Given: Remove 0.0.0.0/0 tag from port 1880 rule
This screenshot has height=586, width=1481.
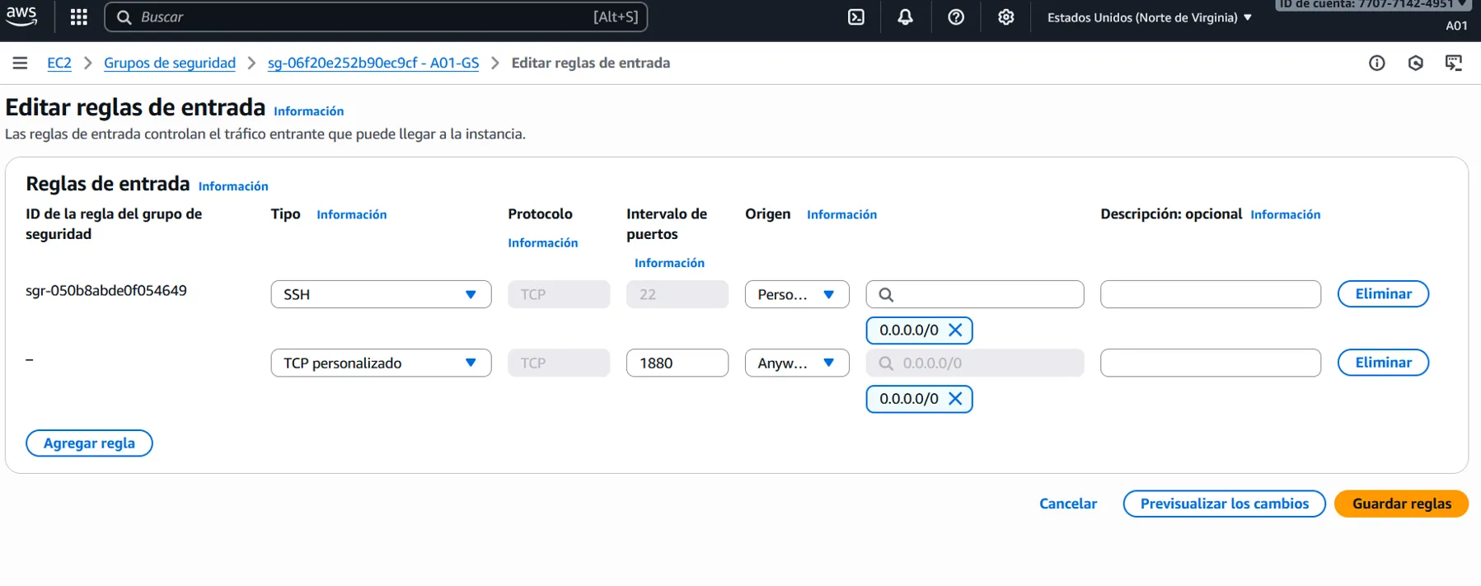Looking at the screenshot, I should pyautogui.click(x=955, y=399).
